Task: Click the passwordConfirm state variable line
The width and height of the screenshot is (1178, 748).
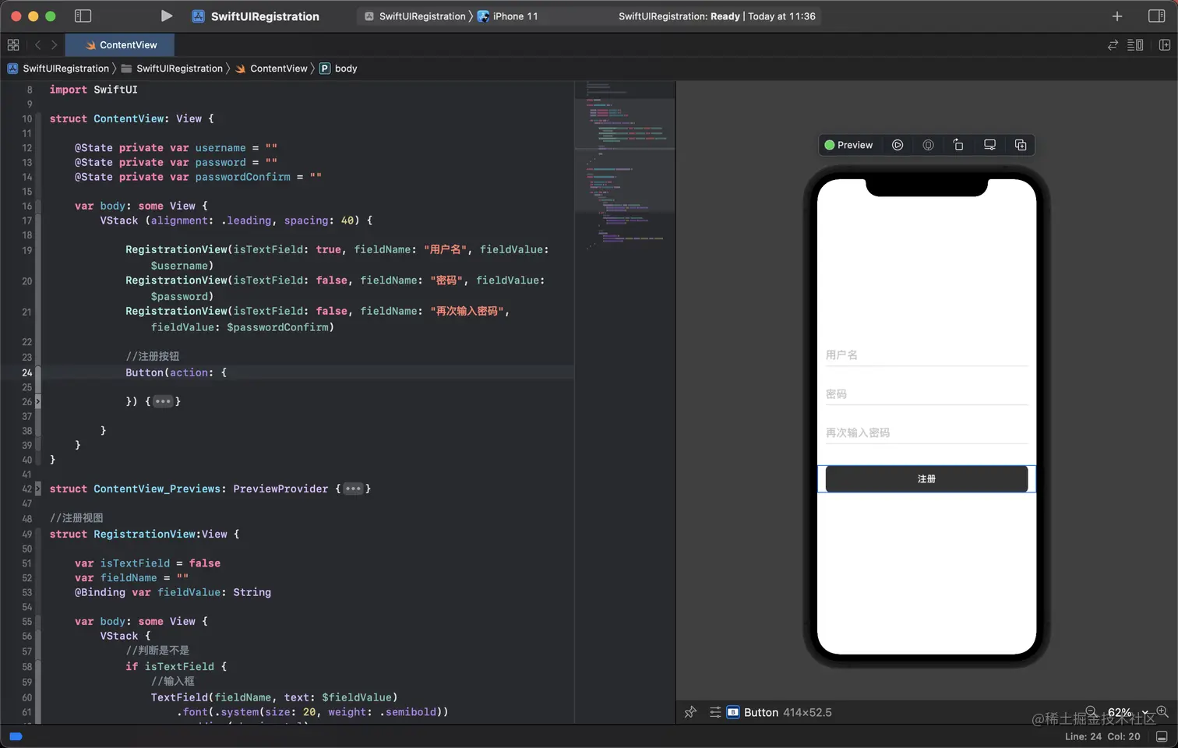Action: (198, 178)
